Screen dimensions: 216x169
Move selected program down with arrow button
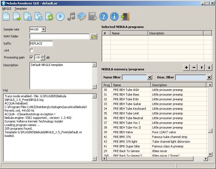[209, 67]
